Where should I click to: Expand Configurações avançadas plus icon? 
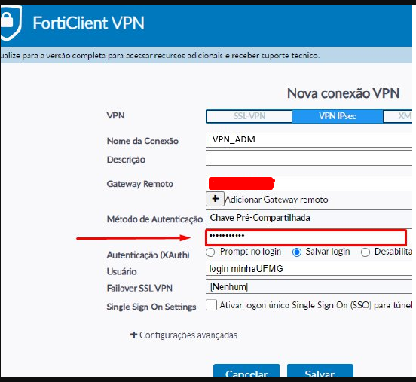point(133,335)
